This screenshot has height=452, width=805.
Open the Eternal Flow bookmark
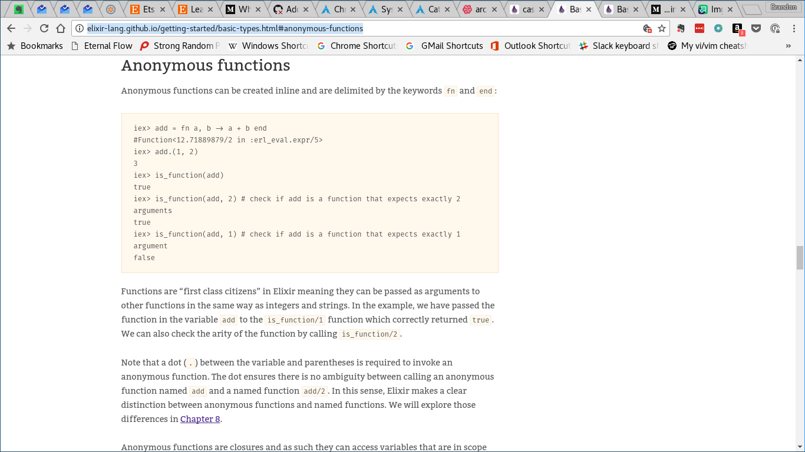click(x=102, y=46)
